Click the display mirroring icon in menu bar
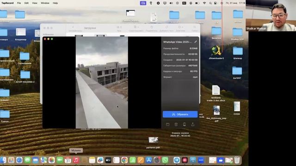Screen dimensions: 296x166 [x=165, y=3]
